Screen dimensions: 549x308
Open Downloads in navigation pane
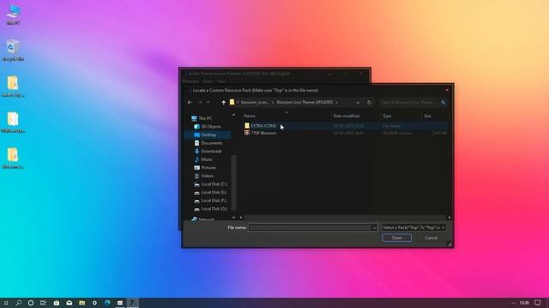[x=211, y=151]
